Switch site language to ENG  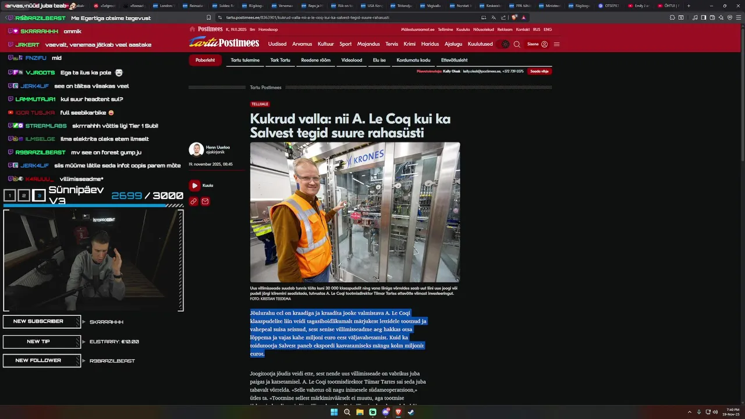pos(548,29)
